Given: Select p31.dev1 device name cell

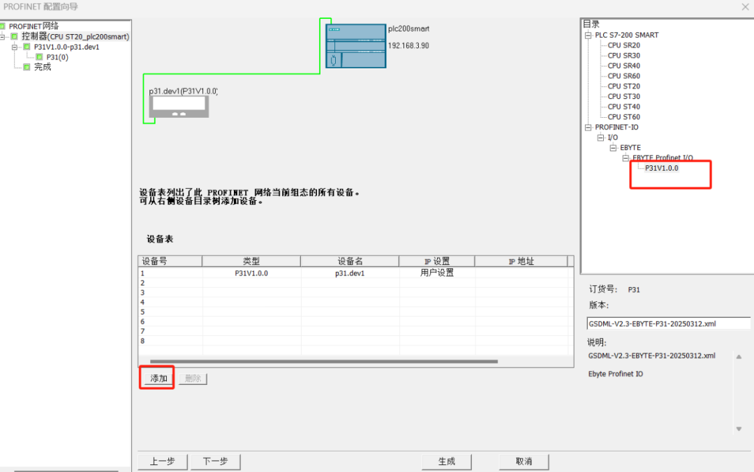Looking at the screenshot, I should [350, 273].
